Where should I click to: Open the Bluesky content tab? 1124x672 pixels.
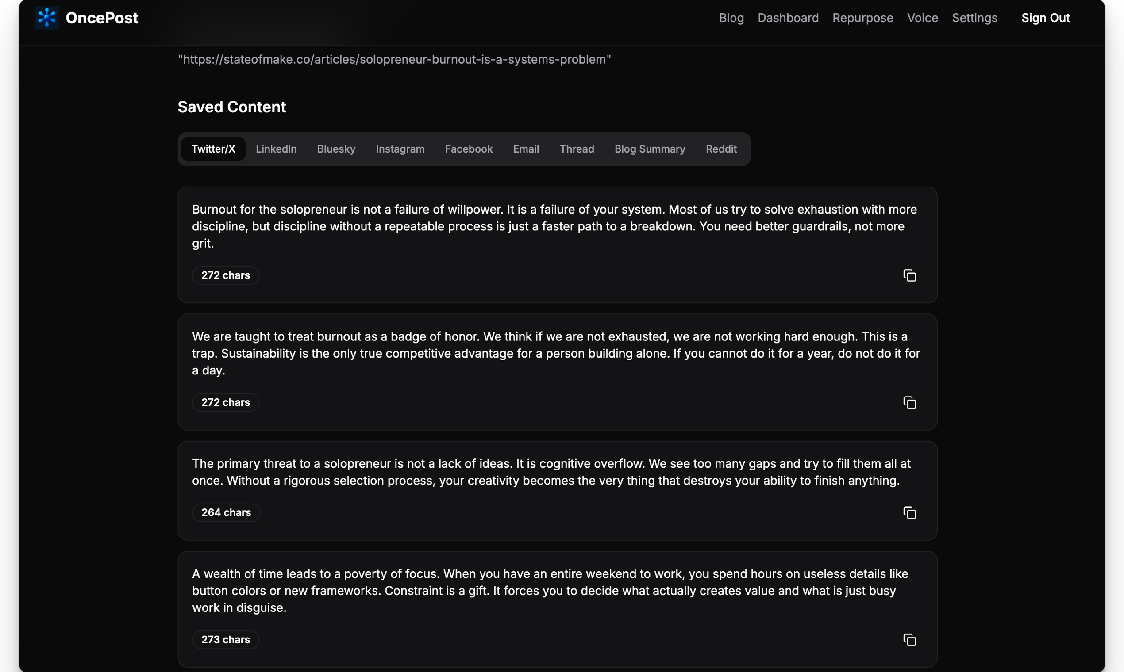click(x=336, y=149)
